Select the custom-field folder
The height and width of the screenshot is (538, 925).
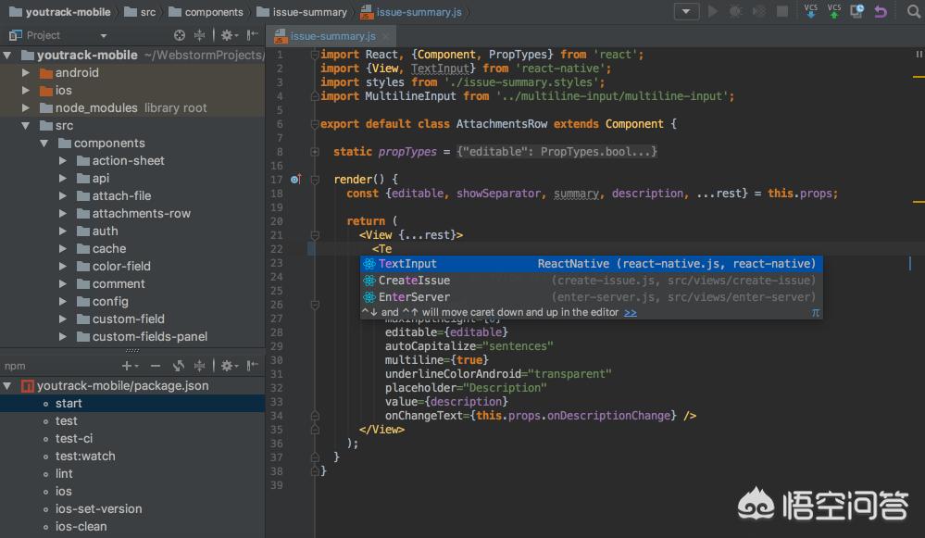click(x=121, y=319)
